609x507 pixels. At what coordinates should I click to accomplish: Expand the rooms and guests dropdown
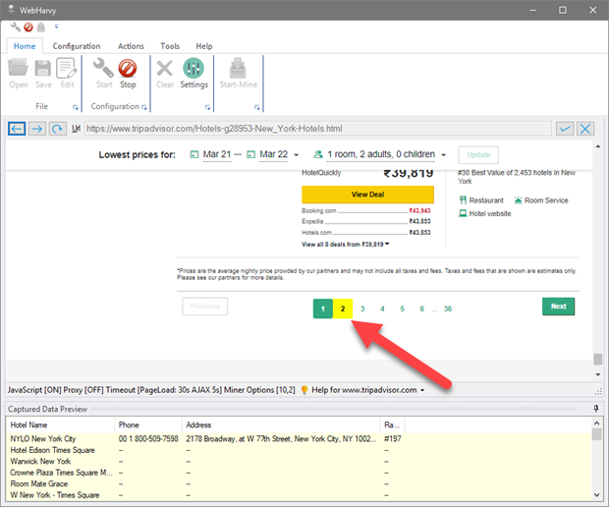coord(379,155)
